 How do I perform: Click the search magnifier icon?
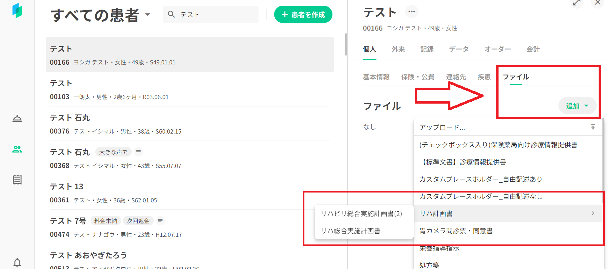[x=171, y=14]
